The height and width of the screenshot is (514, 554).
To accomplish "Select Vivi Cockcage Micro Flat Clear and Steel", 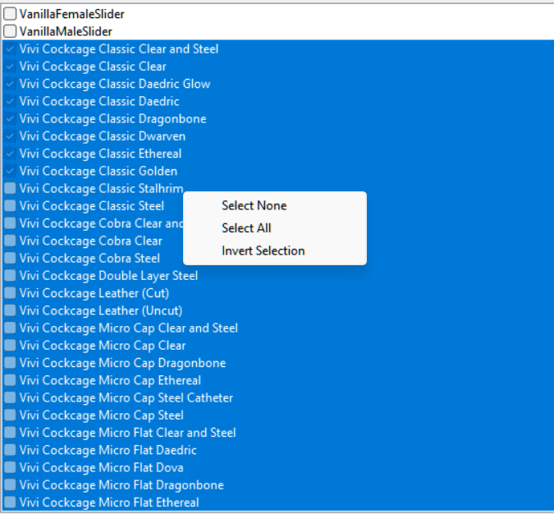I will [x=127, y=433].
